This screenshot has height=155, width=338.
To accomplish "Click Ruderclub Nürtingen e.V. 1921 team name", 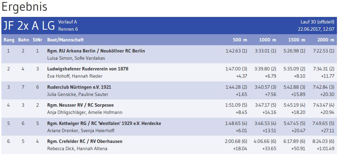I will tap(79, 87).
